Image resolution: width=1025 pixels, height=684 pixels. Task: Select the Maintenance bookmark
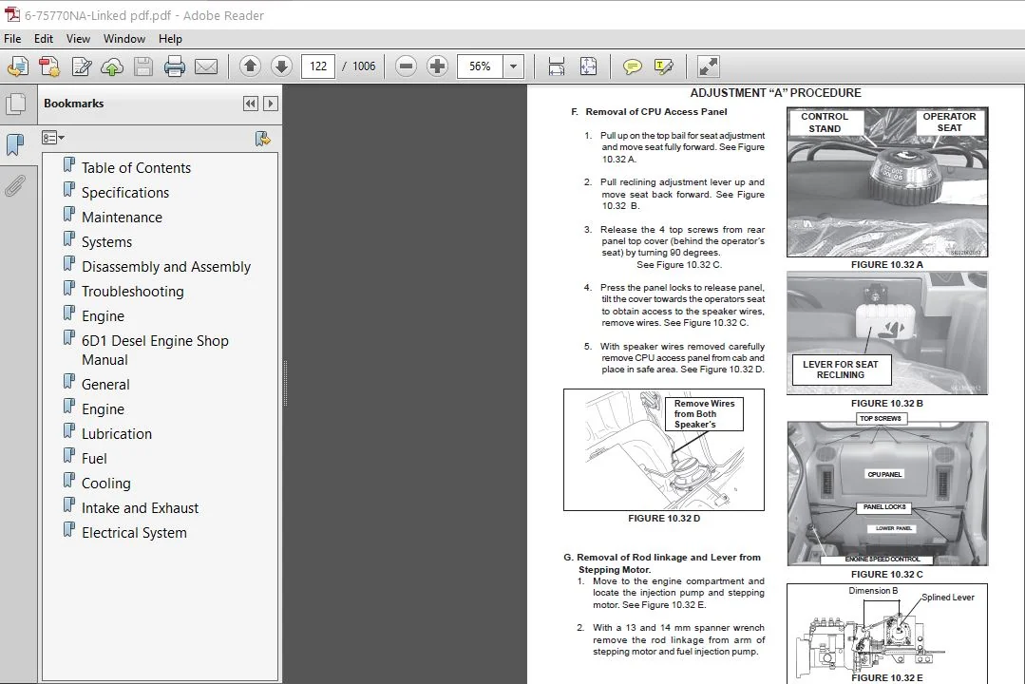122,218
